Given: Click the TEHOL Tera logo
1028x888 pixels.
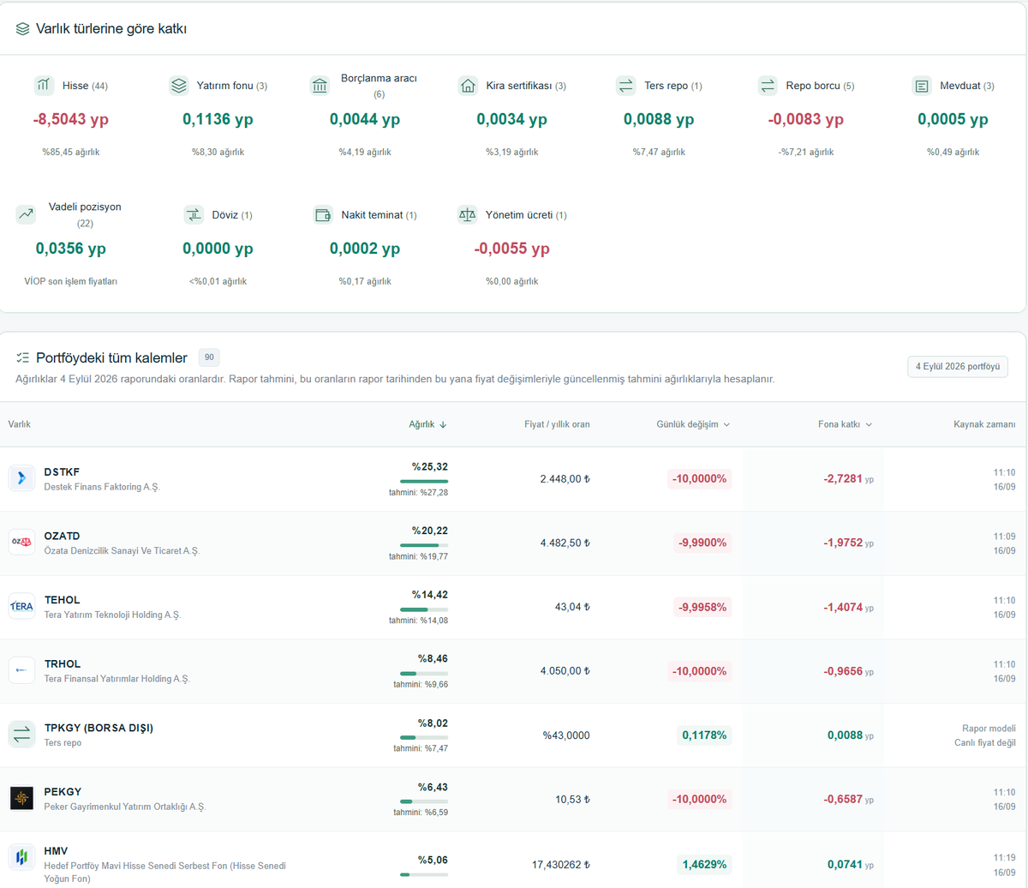Looking at the screenshot, I should click(x=21, y=606).
